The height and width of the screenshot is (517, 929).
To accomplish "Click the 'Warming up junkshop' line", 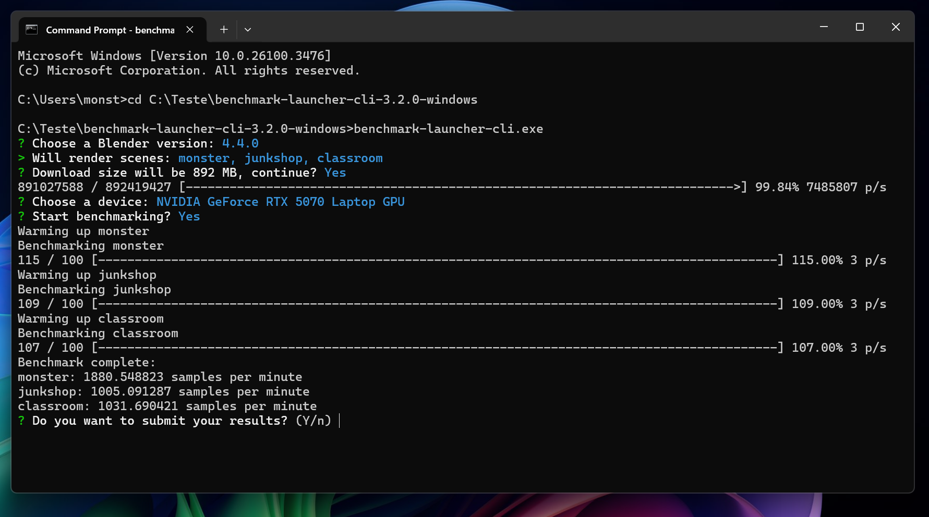I will click(87, 275).
